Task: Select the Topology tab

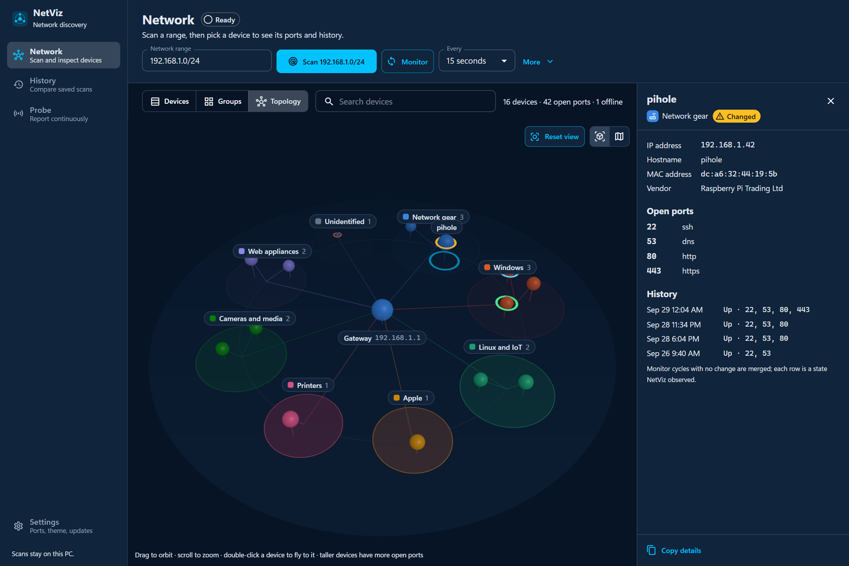Action: pyautogui.click(x=278, y=101)
